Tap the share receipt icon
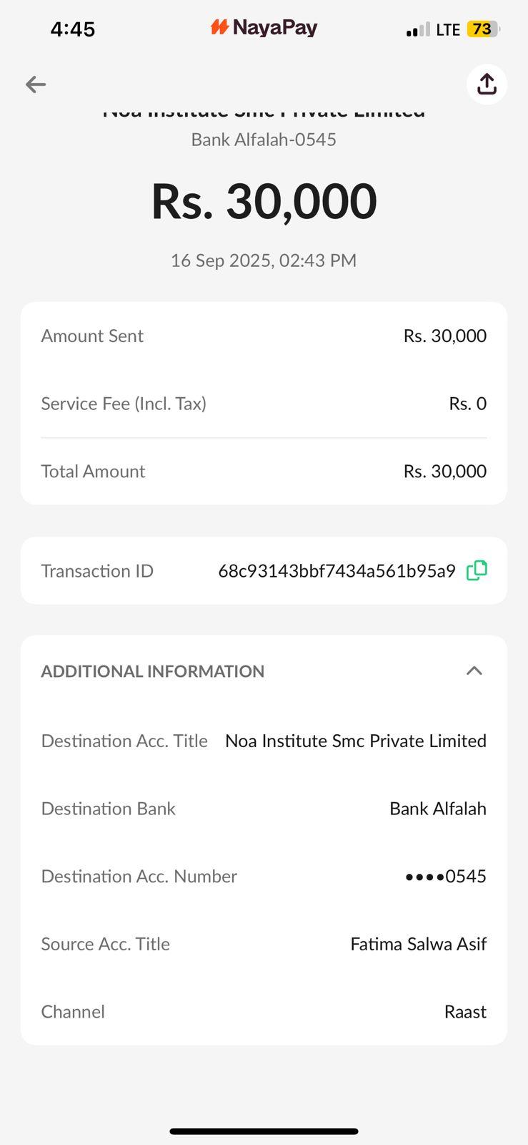Viewport: 528px width, 1145px height. (487, 84)
